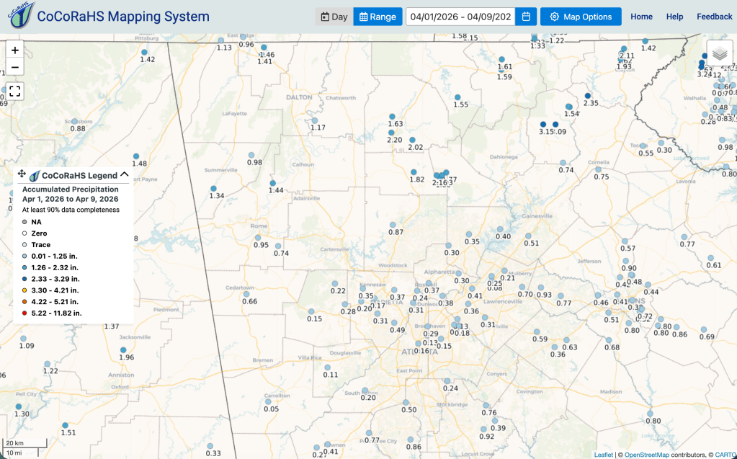Click the Leaflet attribution link
Screen dimensions: 737x459
tap(603, 455)
